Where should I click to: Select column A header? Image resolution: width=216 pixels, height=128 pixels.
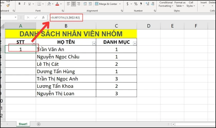pyautogui.click(x=21, y=26)
